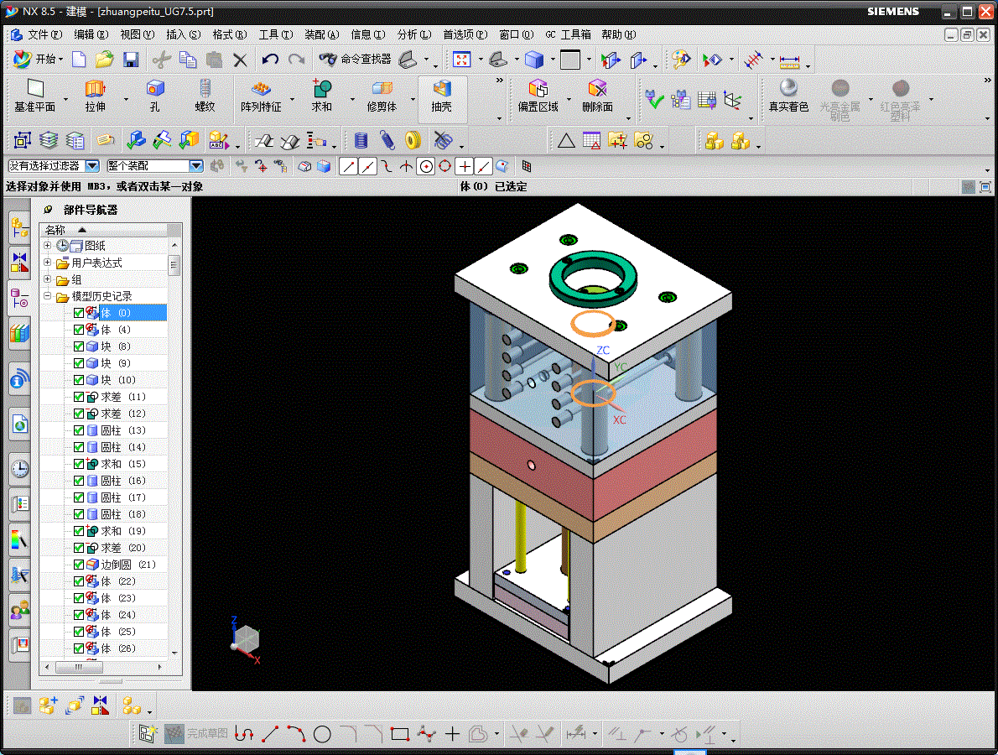The width and height of the screenshot is (998, 755).
Task: Open the 帮助(H) menu
Action: (x=618, y=34)
